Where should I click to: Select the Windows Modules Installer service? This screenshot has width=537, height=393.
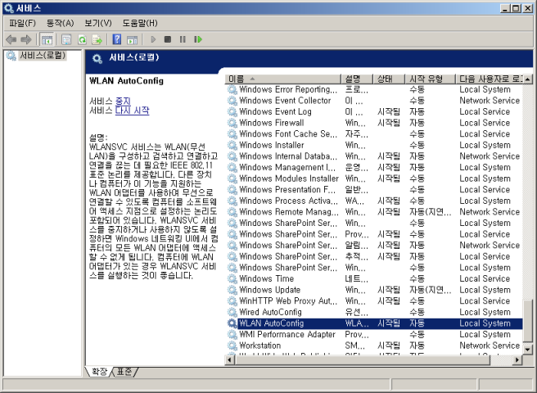point(374,178)
